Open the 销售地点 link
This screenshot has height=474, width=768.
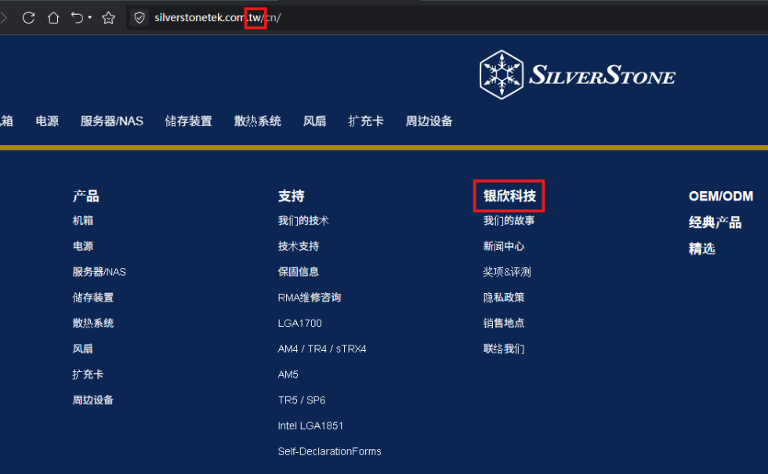pos(503,323)
